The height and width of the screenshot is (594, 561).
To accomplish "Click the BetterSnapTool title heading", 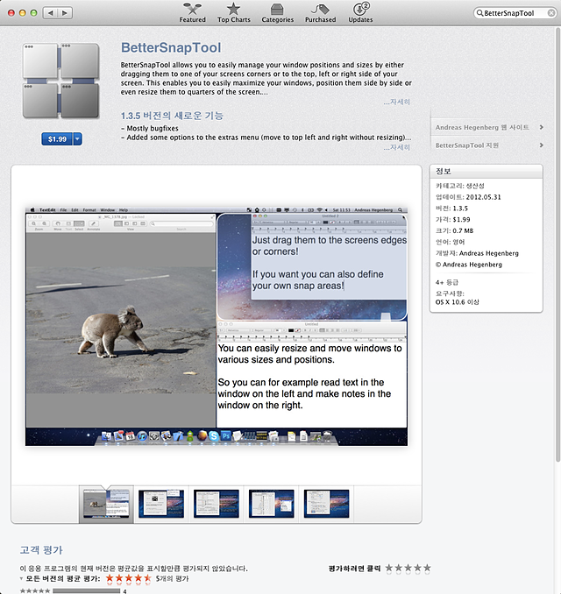I will [x=171, y=47].
